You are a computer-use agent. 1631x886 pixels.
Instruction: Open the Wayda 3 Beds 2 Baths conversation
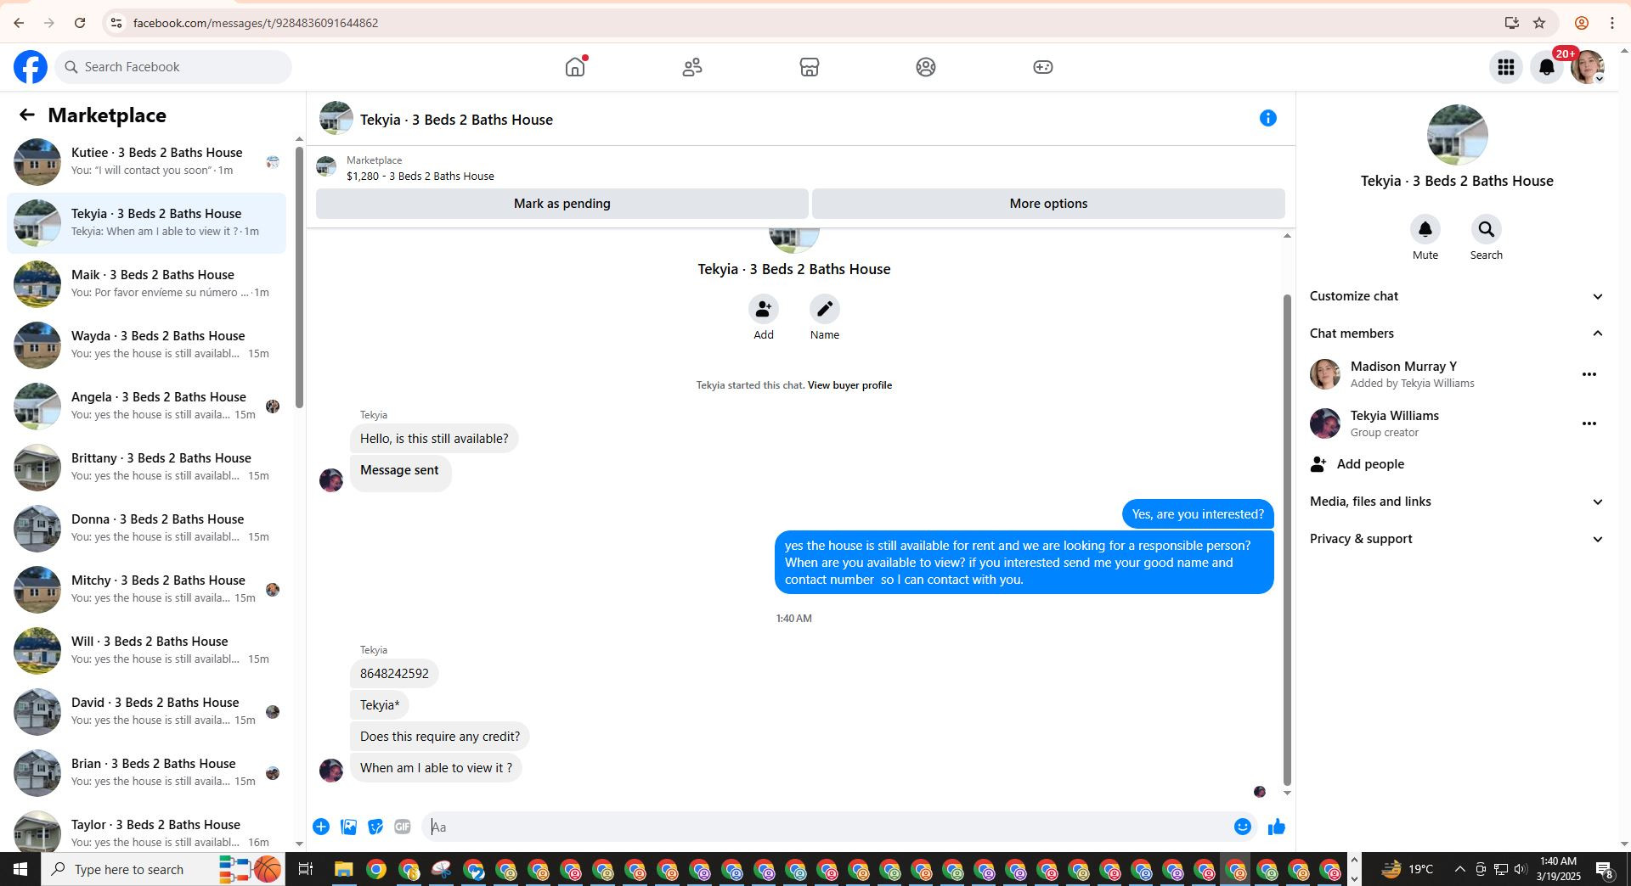147,345
